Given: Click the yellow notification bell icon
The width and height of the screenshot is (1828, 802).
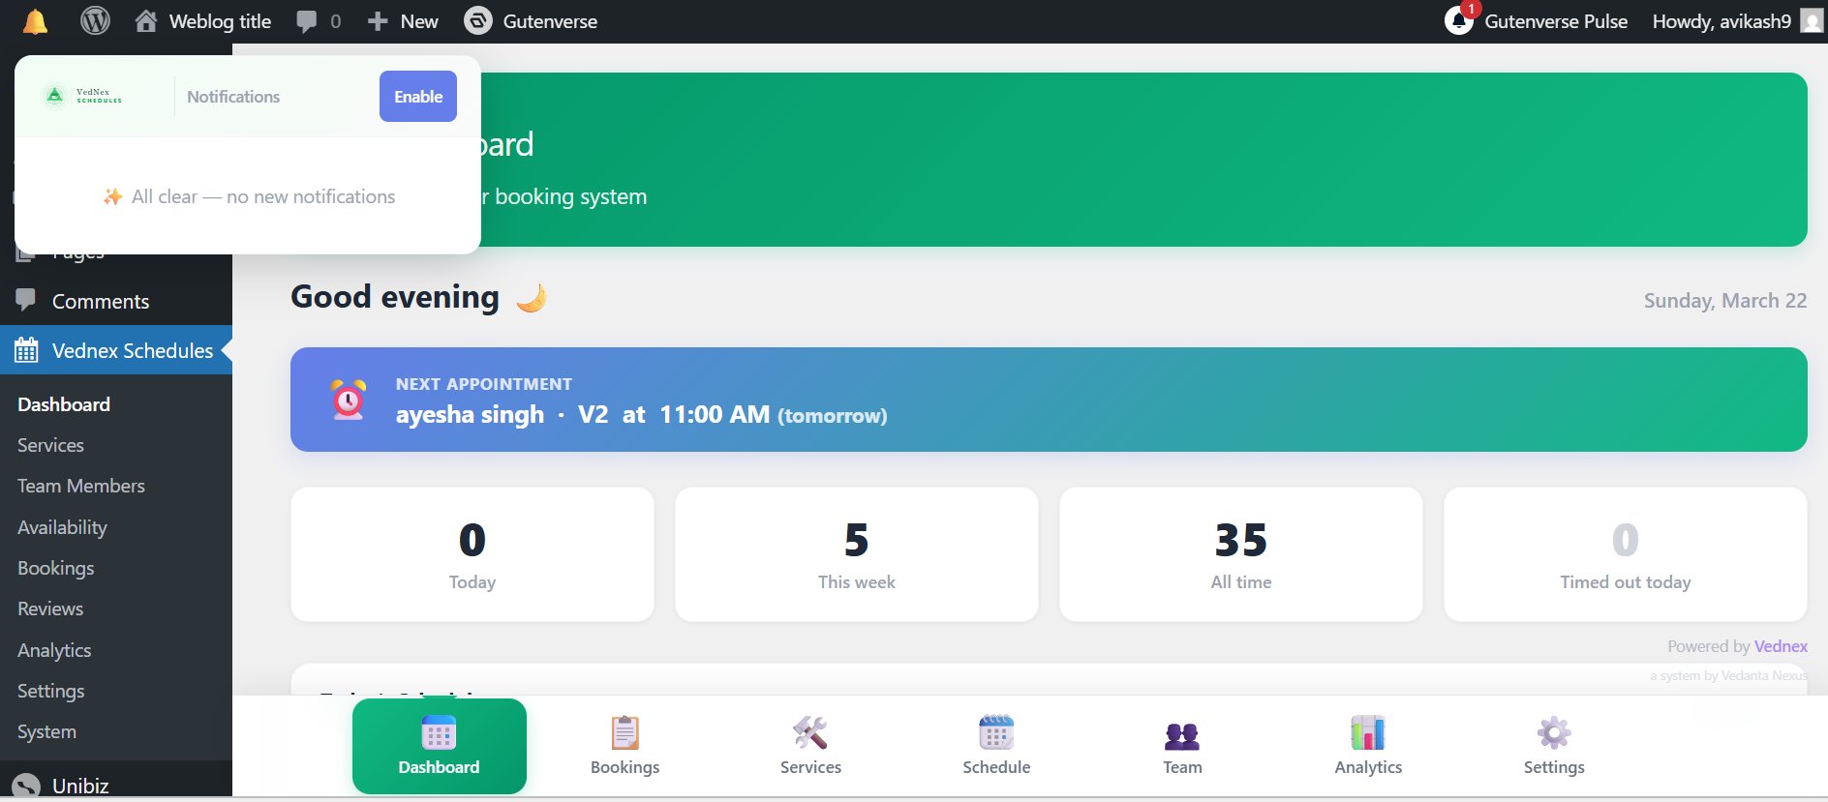Looking at the screenshot, I should click(35, 21).
